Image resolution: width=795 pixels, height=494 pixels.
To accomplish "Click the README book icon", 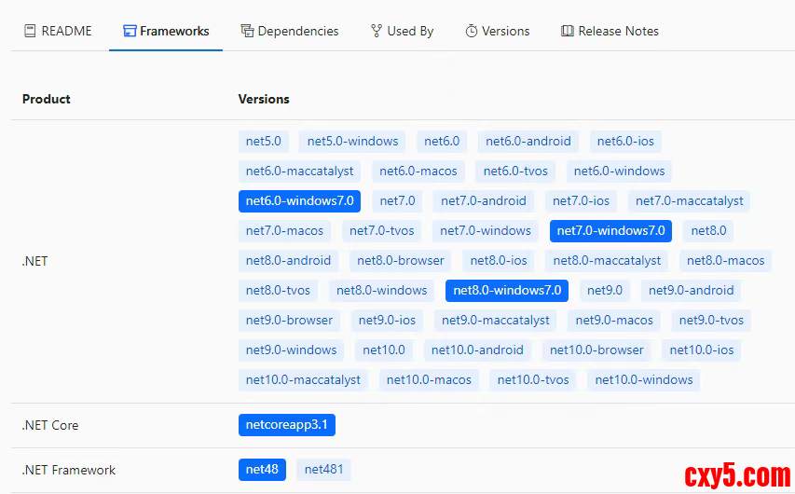I will (x=30, y=31).
